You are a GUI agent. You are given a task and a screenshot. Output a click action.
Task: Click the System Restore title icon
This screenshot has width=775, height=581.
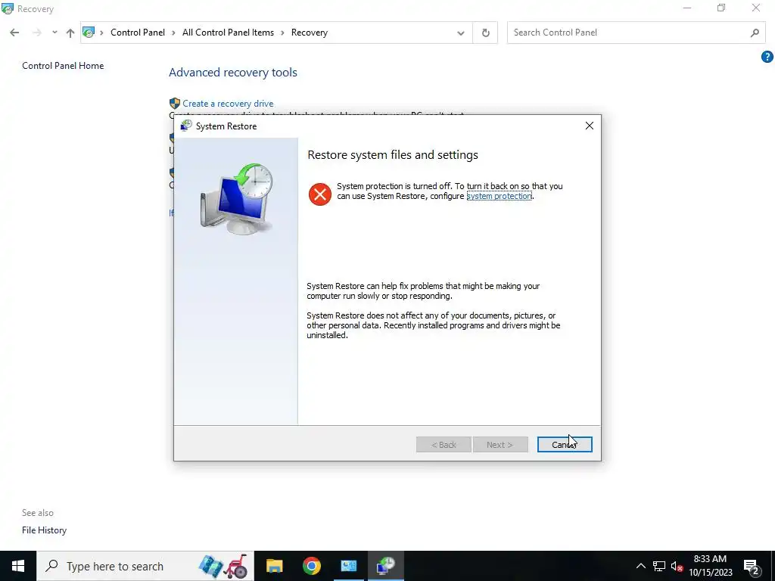tap(186, 126)
